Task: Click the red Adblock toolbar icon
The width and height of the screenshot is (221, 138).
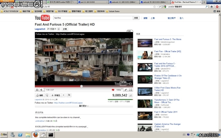Action: click(217, 7)
